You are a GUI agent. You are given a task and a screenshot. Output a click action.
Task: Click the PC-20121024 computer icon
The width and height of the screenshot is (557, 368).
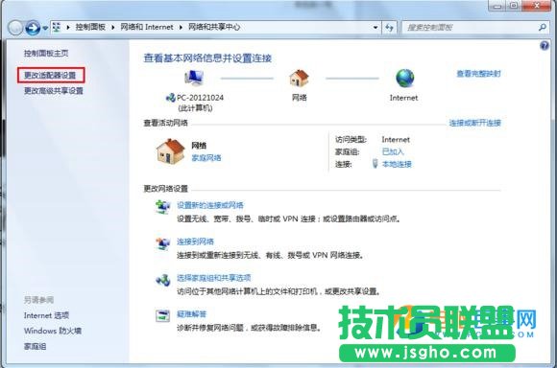point(194,78)
